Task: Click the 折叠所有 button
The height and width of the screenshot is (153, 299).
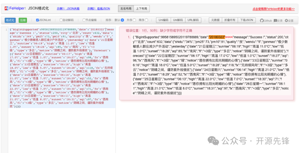Action: point(230,20)
